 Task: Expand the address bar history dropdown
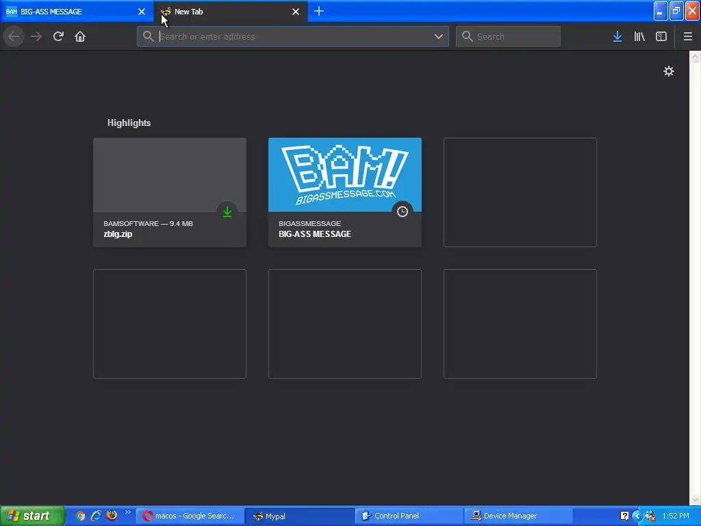pos(439,36)
